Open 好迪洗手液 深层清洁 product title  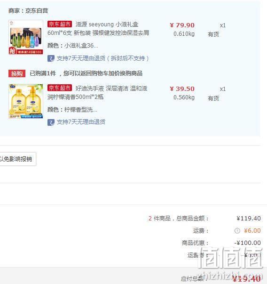(x=97, y=93)
